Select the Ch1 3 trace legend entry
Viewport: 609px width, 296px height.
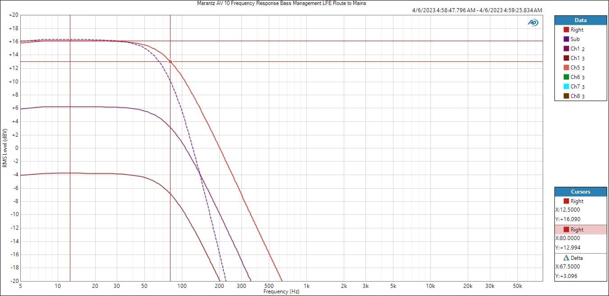coord(577,58)
